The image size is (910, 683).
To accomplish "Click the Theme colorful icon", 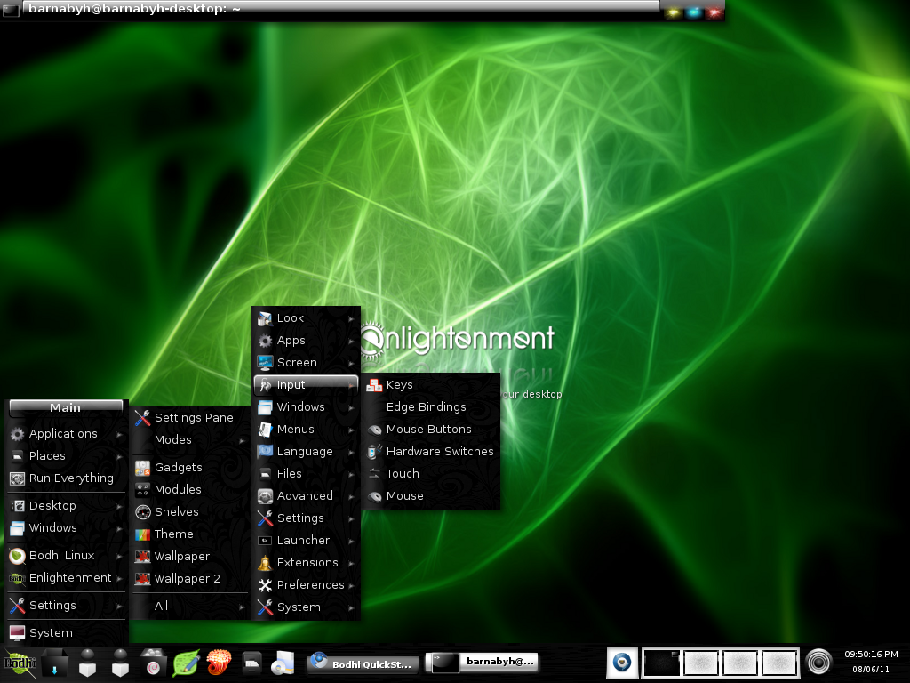I will (x=143, y=534).
